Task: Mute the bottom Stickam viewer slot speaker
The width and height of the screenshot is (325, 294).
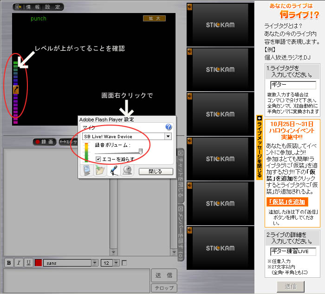Action: click(x=189, y=230)
